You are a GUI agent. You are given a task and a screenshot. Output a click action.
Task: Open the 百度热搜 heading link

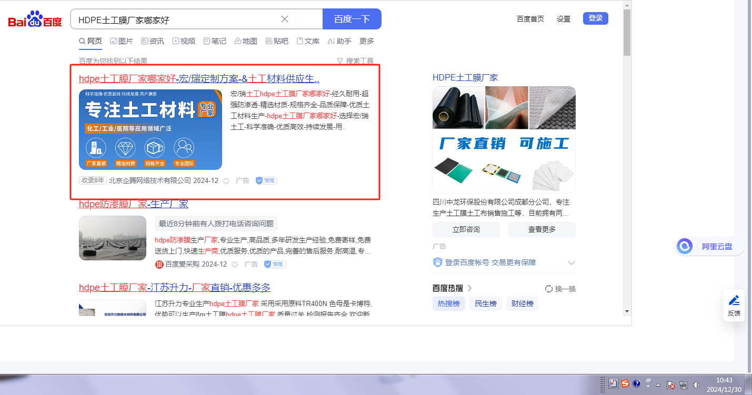click(453, 288)
